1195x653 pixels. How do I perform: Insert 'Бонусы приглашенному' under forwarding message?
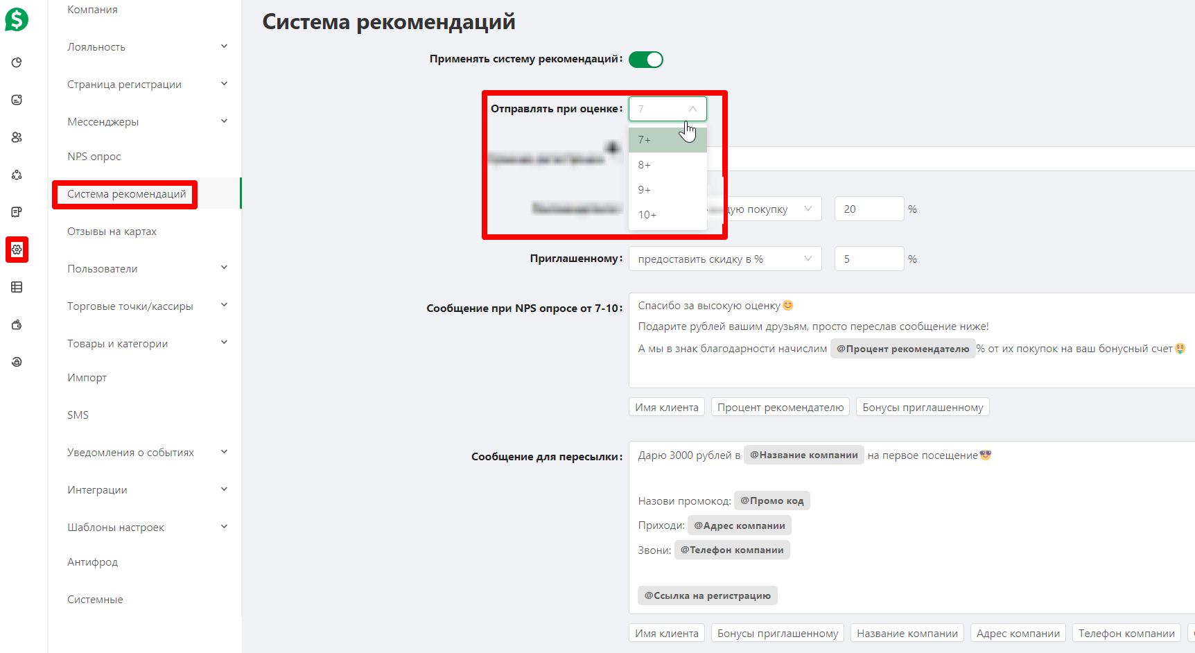pyautogui.click(x=778, y=634)
